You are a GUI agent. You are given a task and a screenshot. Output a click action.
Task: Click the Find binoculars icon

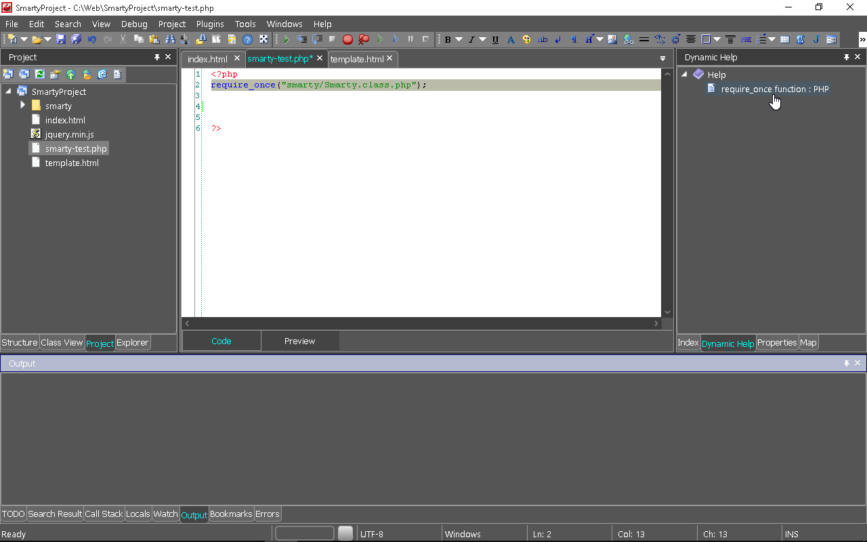point(169,39)
